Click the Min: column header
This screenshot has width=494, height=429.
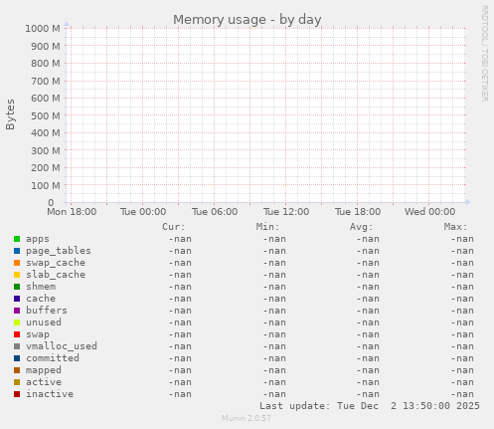pos(267,227)
